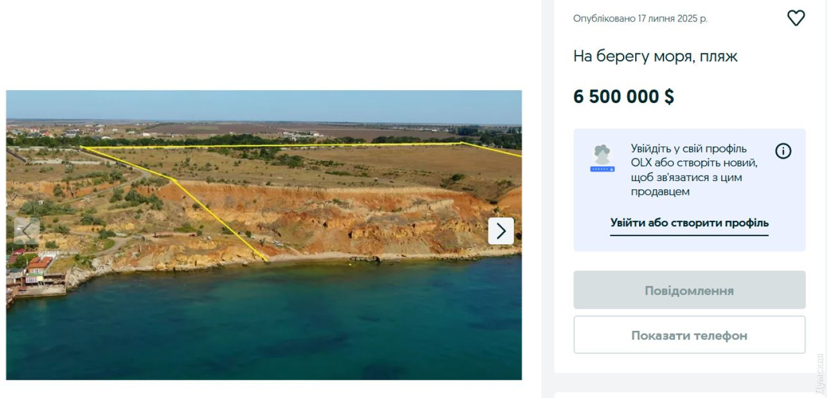Click the yellow boundary line on the plot

(x=221, y=220)
